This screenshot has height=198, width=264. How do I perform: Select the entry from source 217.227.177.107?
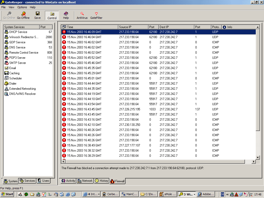tap(159, 145)
